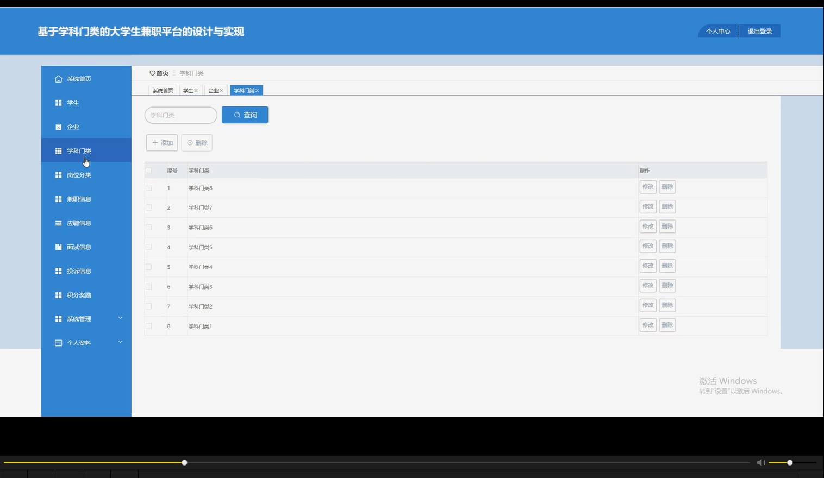The width and height of the screenshot is (824, 478).
Task: Click the 积分奖励 icon in sidebar
Action: [x=58, y=295]
